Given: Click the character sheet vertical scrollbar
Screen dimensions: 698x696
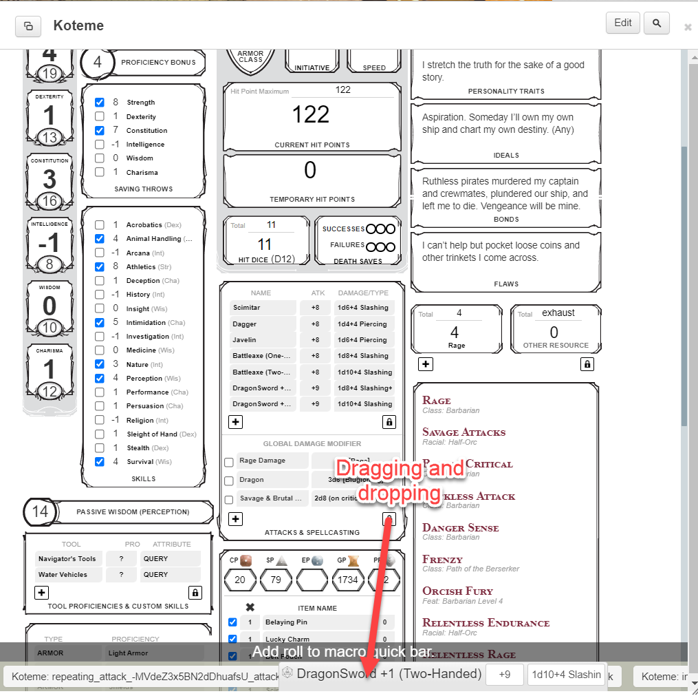Looking at the screenshot, I should coord(684,275).
